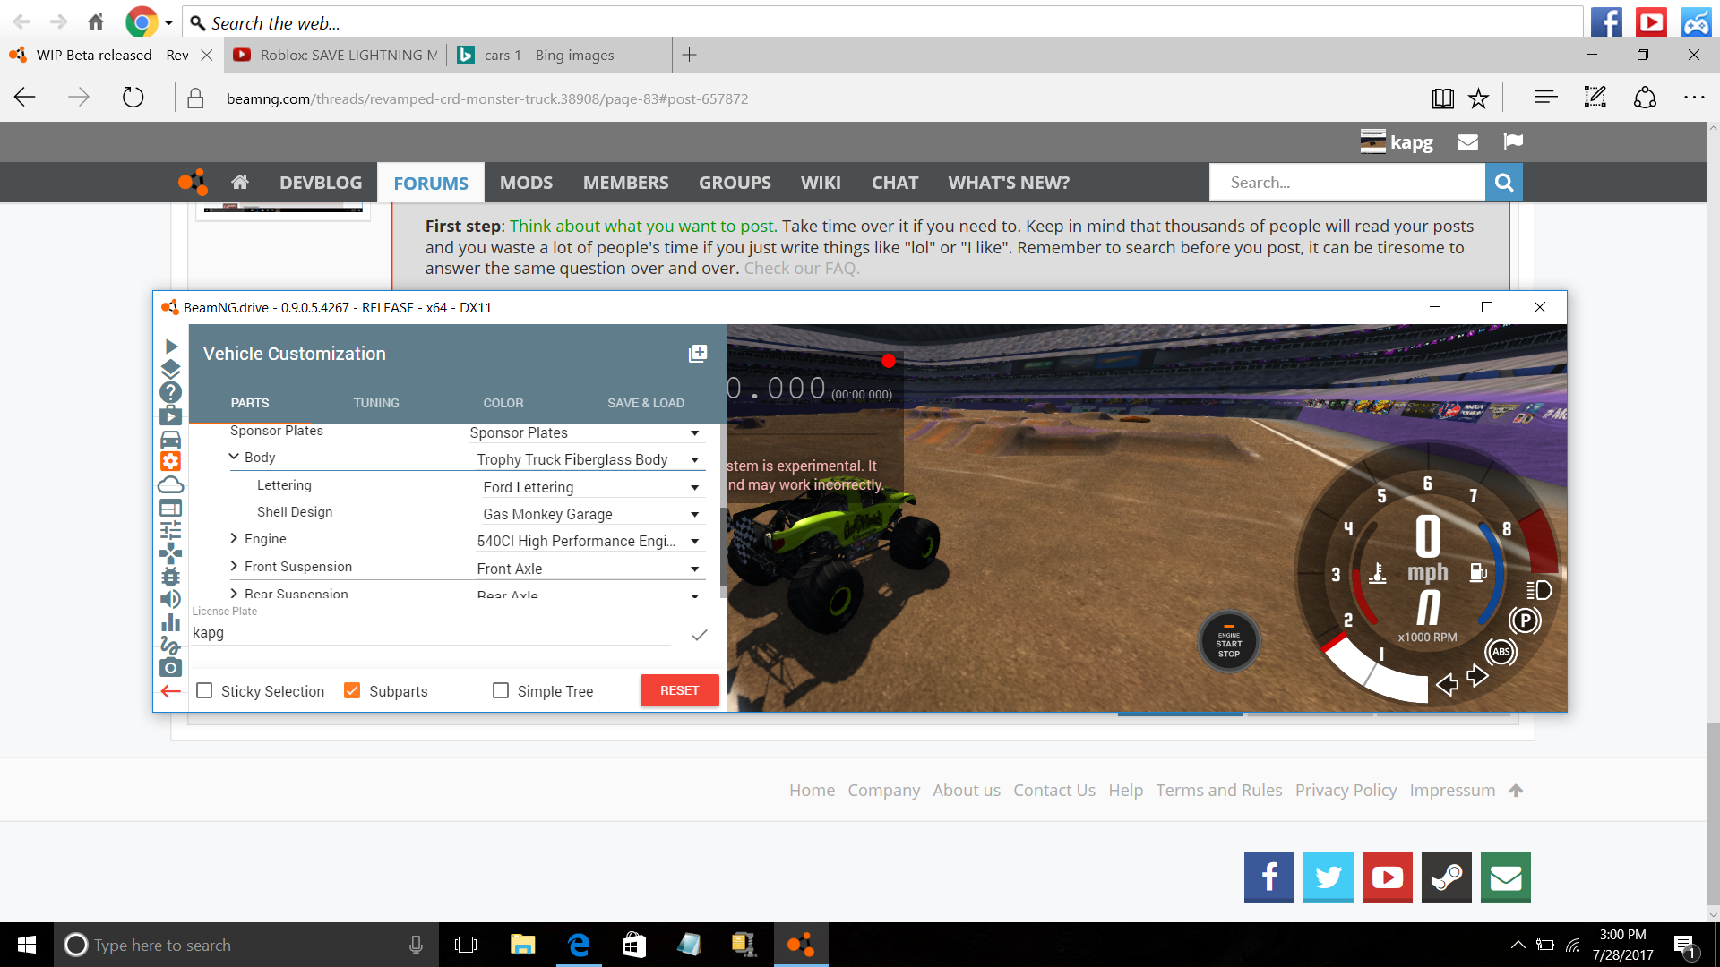
Task: Click the audio speaker icon in sidebar
Action: pos(171,599)
